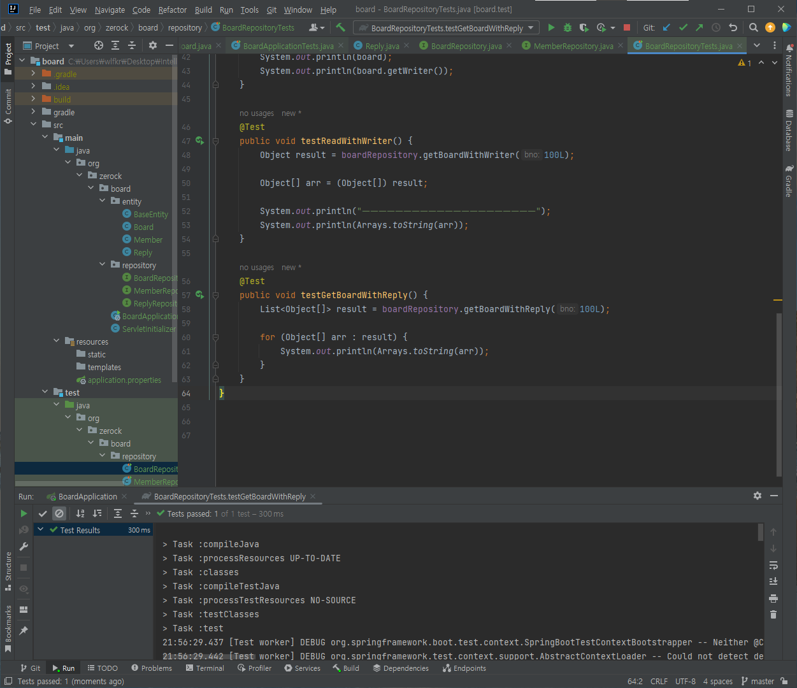Open the Refactor menu

tap(173, 10)
